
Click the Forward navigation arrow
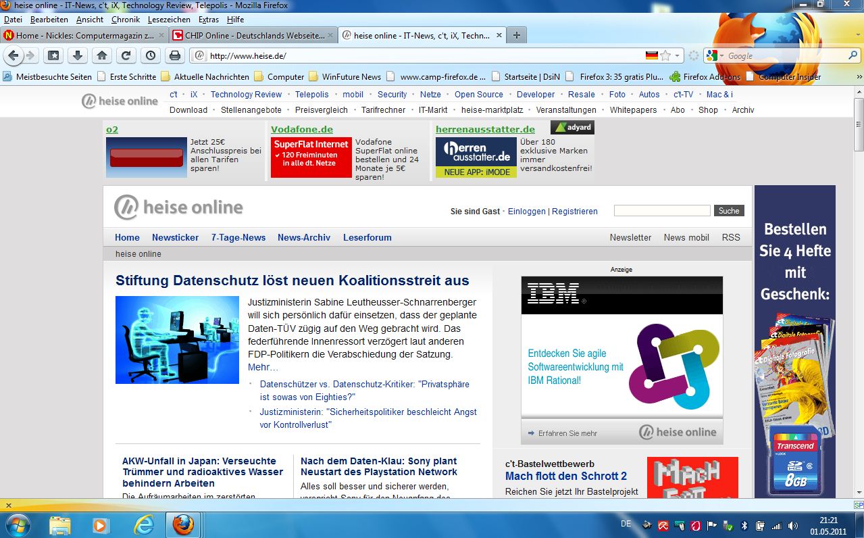point(30,55)
